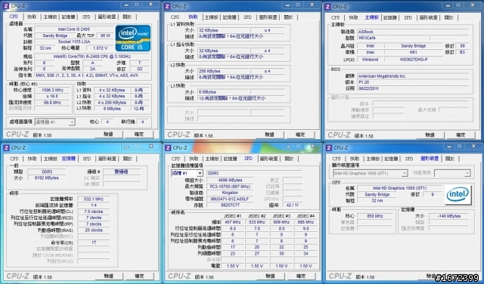The image size is (484, 284).
Task: Switch to 快取 tab in the Core i5 CPU window
Action: tap(32, 17)
